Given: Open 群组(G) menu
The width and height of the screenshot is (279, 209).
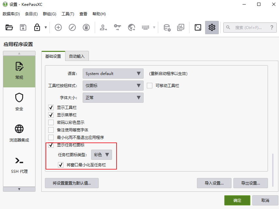Looking at the screenshot, I should click(x=49, y=14).
